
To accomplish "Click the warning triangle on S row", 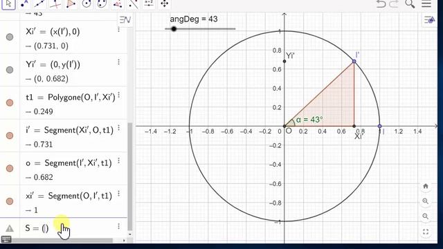I will coord(10,228).
